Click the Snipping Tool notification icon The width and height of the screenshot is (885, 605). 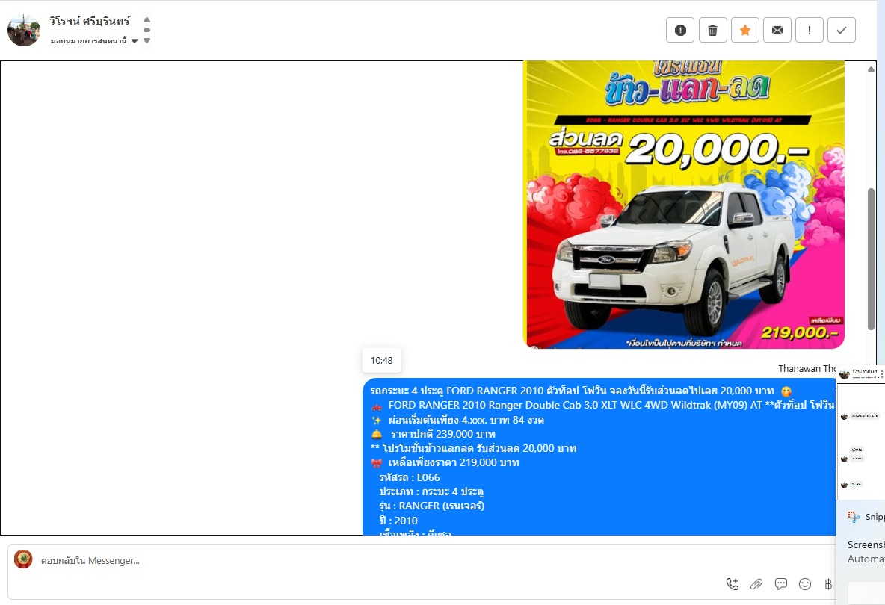[x=854, y=516]
